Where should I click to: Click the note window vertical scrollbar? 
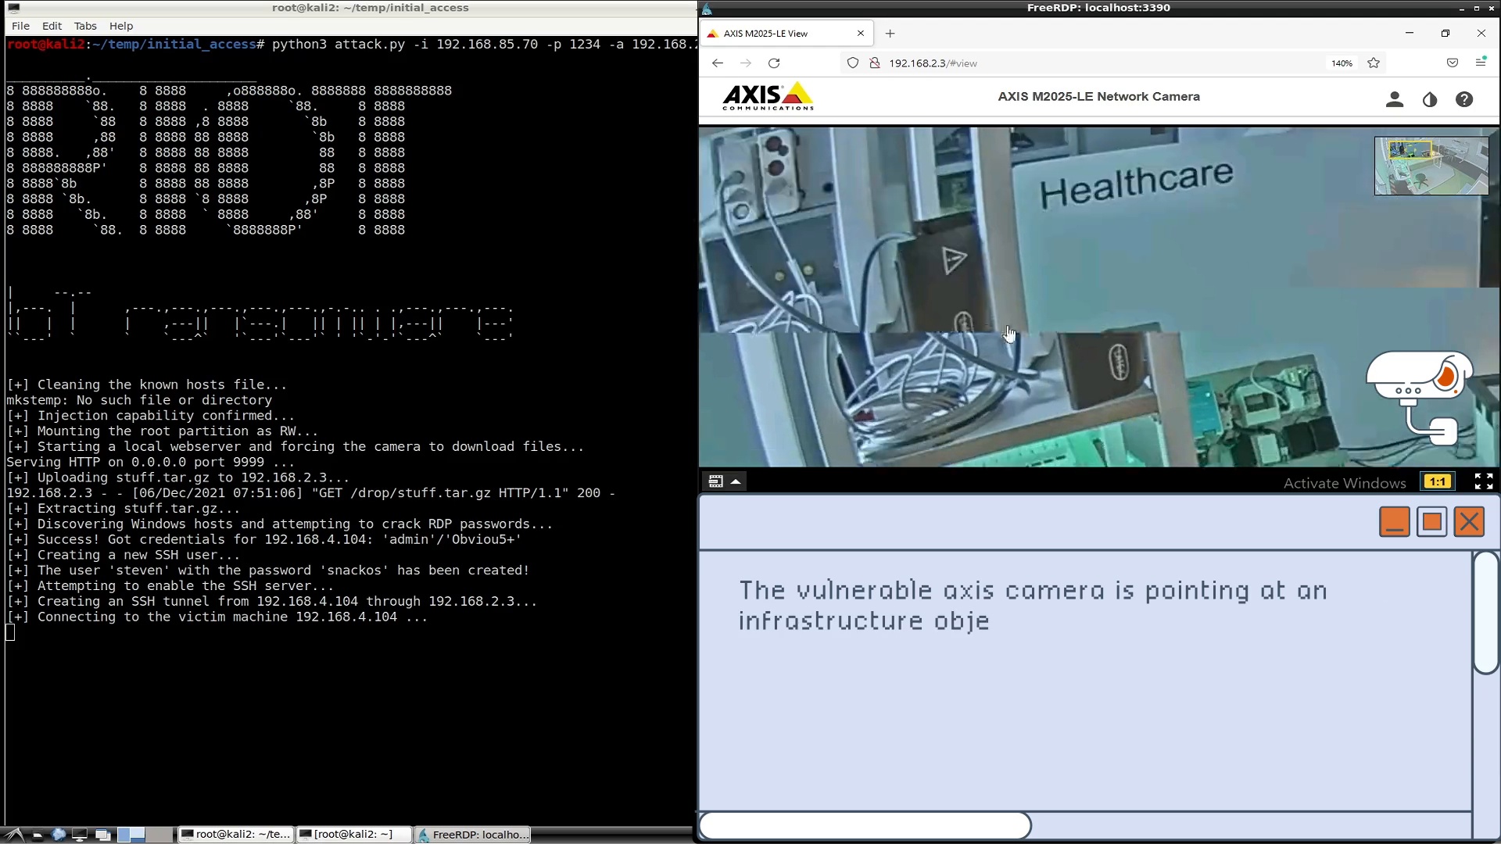click(x=1485, y=613)
